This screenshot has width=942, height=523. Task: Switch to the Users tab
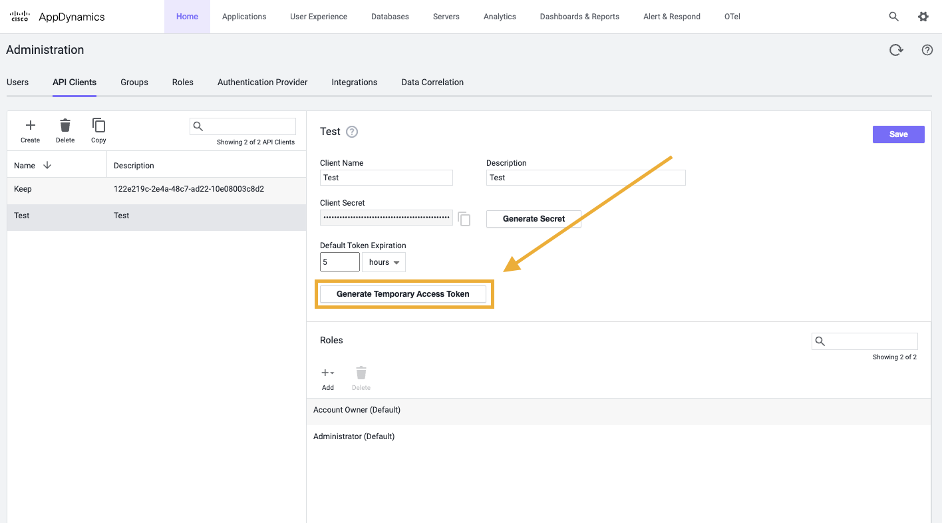tap(18, 83)
